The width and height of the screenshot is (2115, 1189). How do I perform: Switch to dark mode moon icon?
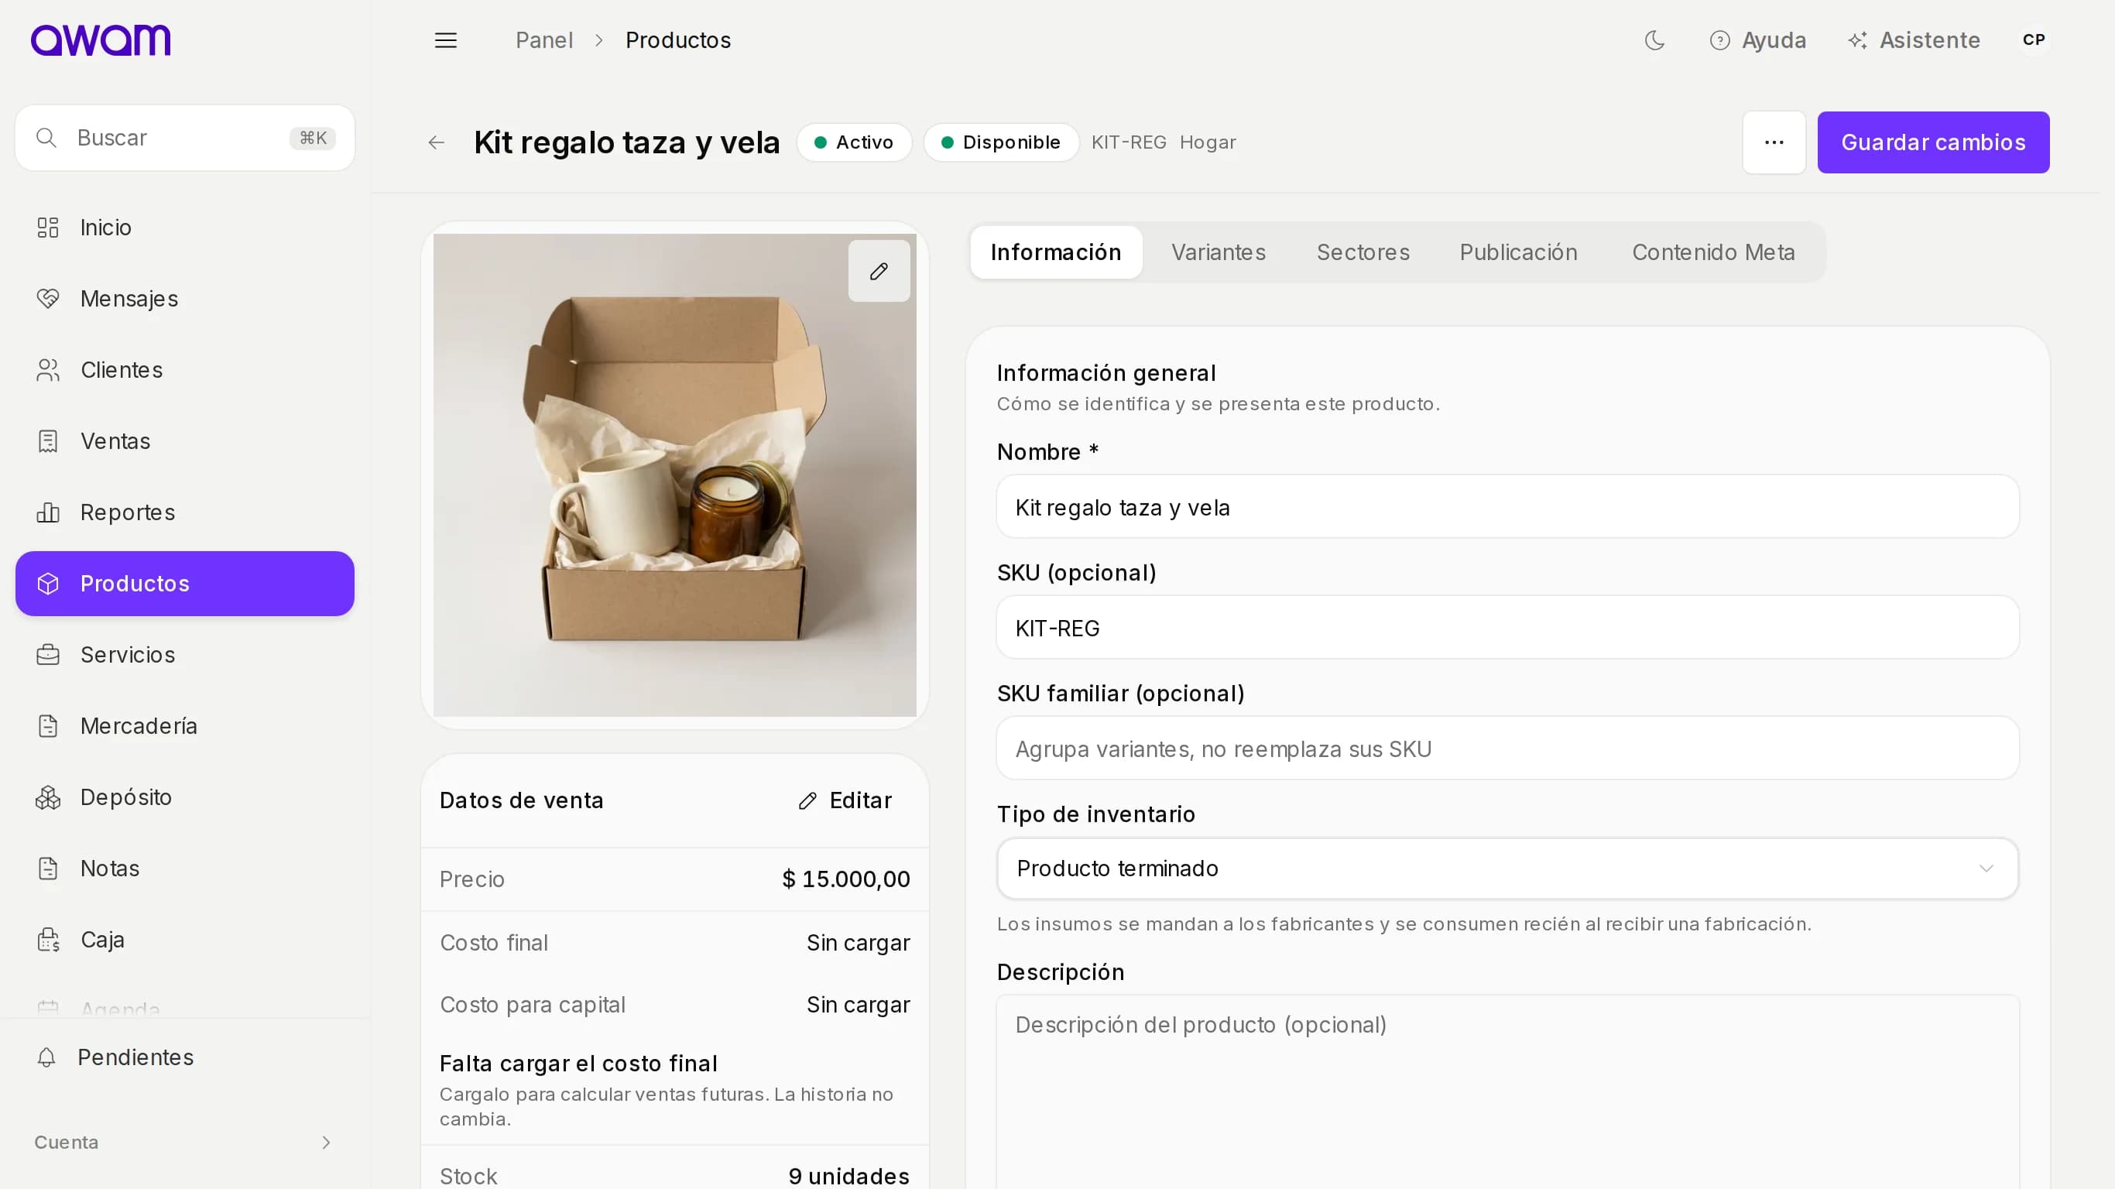[x=1654, y=40]
